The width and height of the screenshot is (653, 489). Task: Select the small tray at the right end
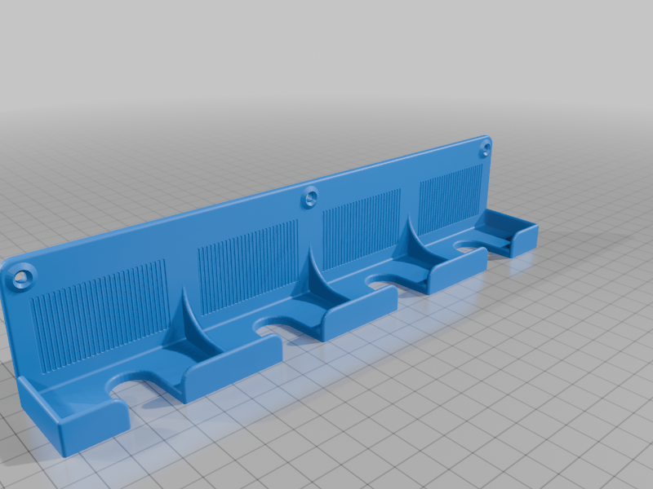[x=510, y=232]
